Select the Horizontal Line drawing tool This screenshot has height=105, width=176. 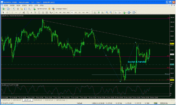pyautogui.click(x=16, y=13)
